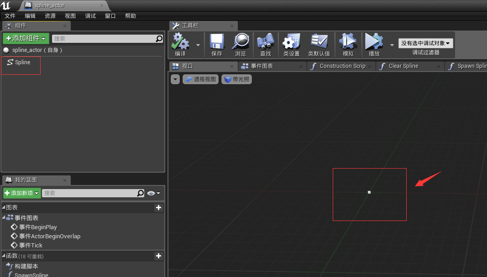Viewport: 487px width, 277px height.
Task: Collapse the 事件图表 tree section
Action: point(3,217)
